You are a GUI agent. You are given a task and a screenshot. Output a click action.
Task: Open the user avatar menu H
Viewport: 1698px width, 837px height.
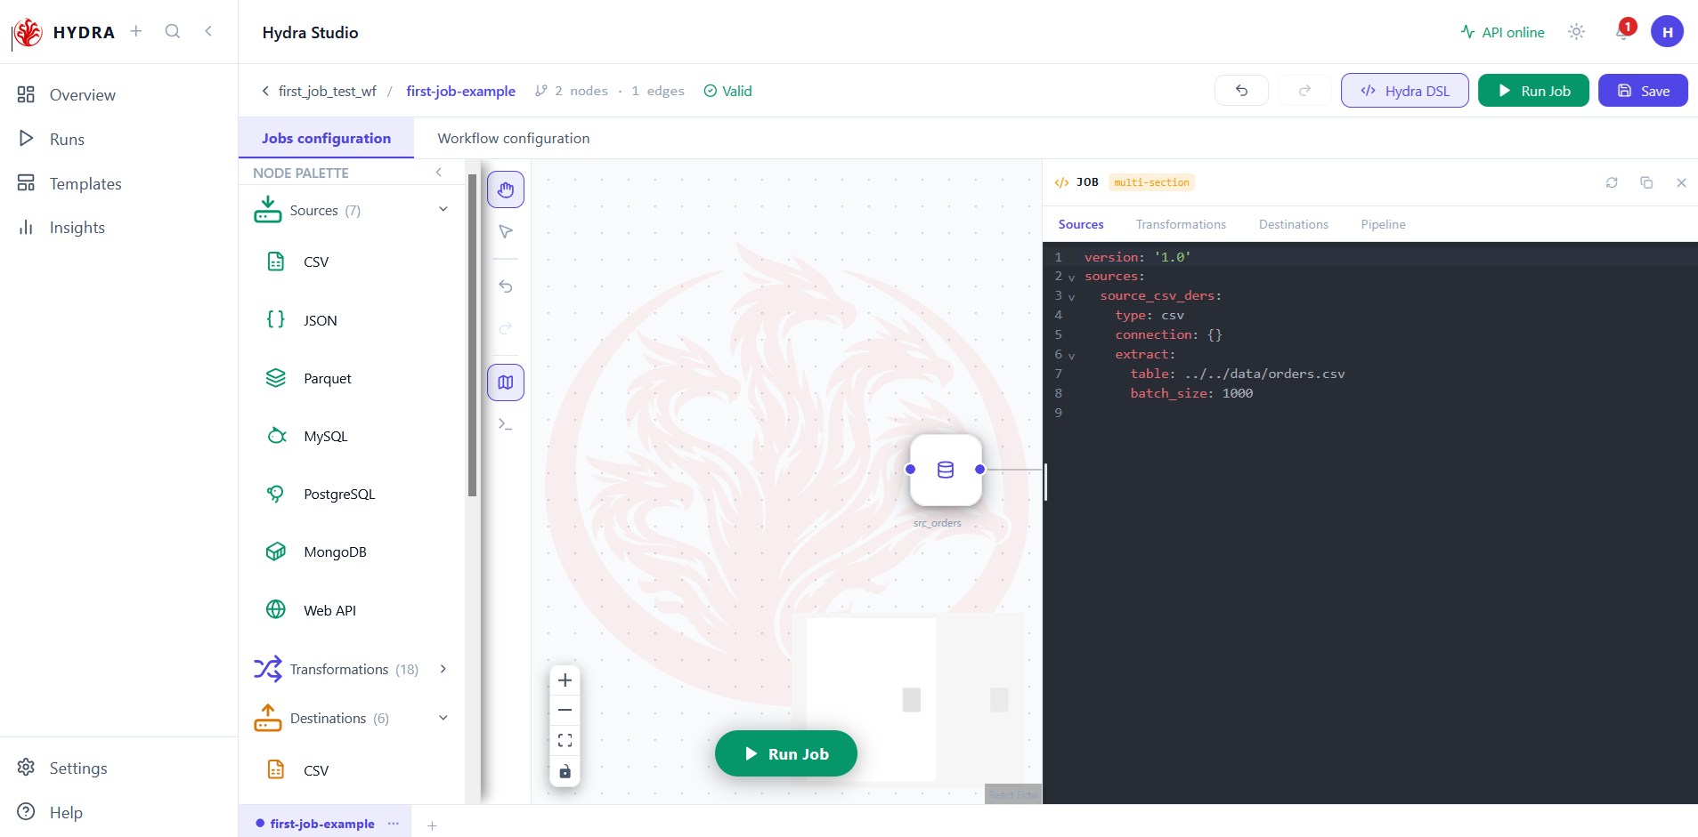(x=1667, y=32)
